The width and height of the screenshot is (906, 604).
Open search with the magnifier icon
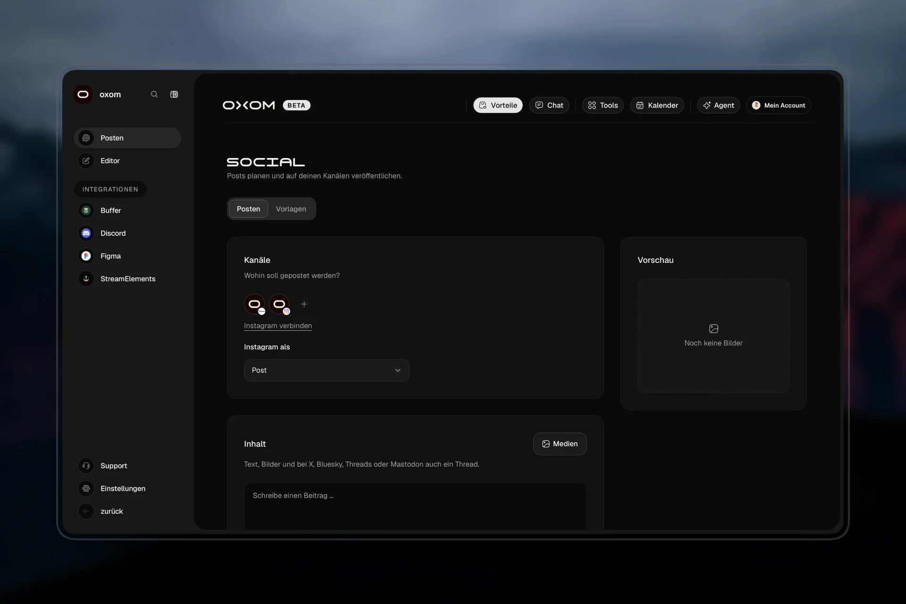click(x=154, y=94)
